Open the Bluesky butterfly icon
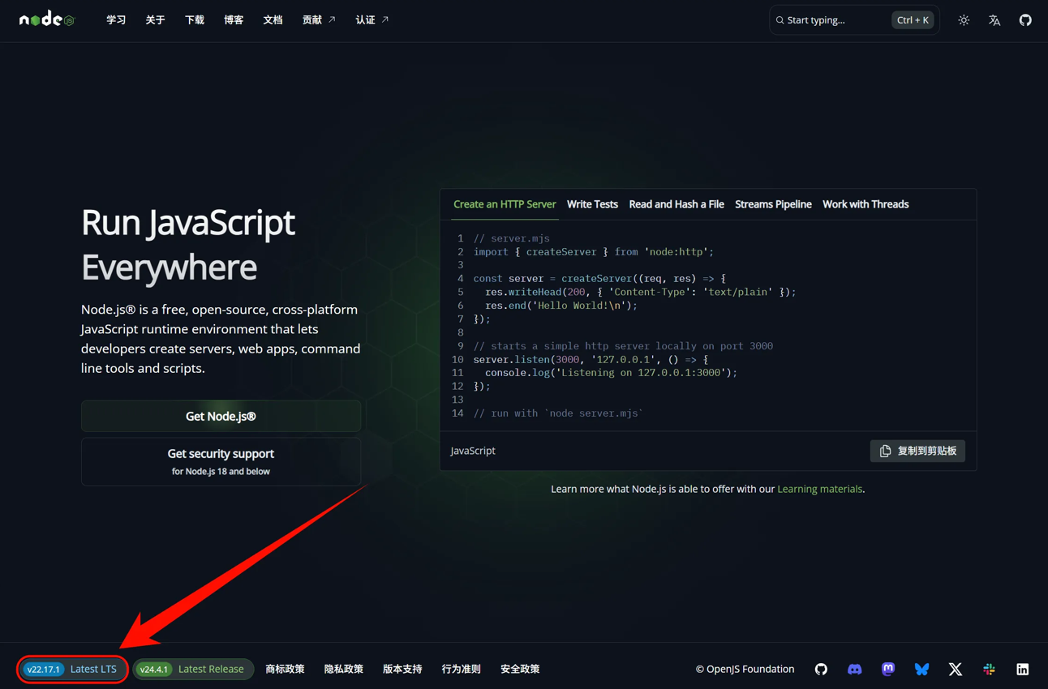Screen dimensions: 1048x689 921,669
